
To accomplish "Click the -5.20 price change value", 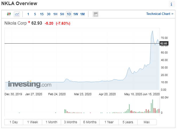I will pos(49,24).
